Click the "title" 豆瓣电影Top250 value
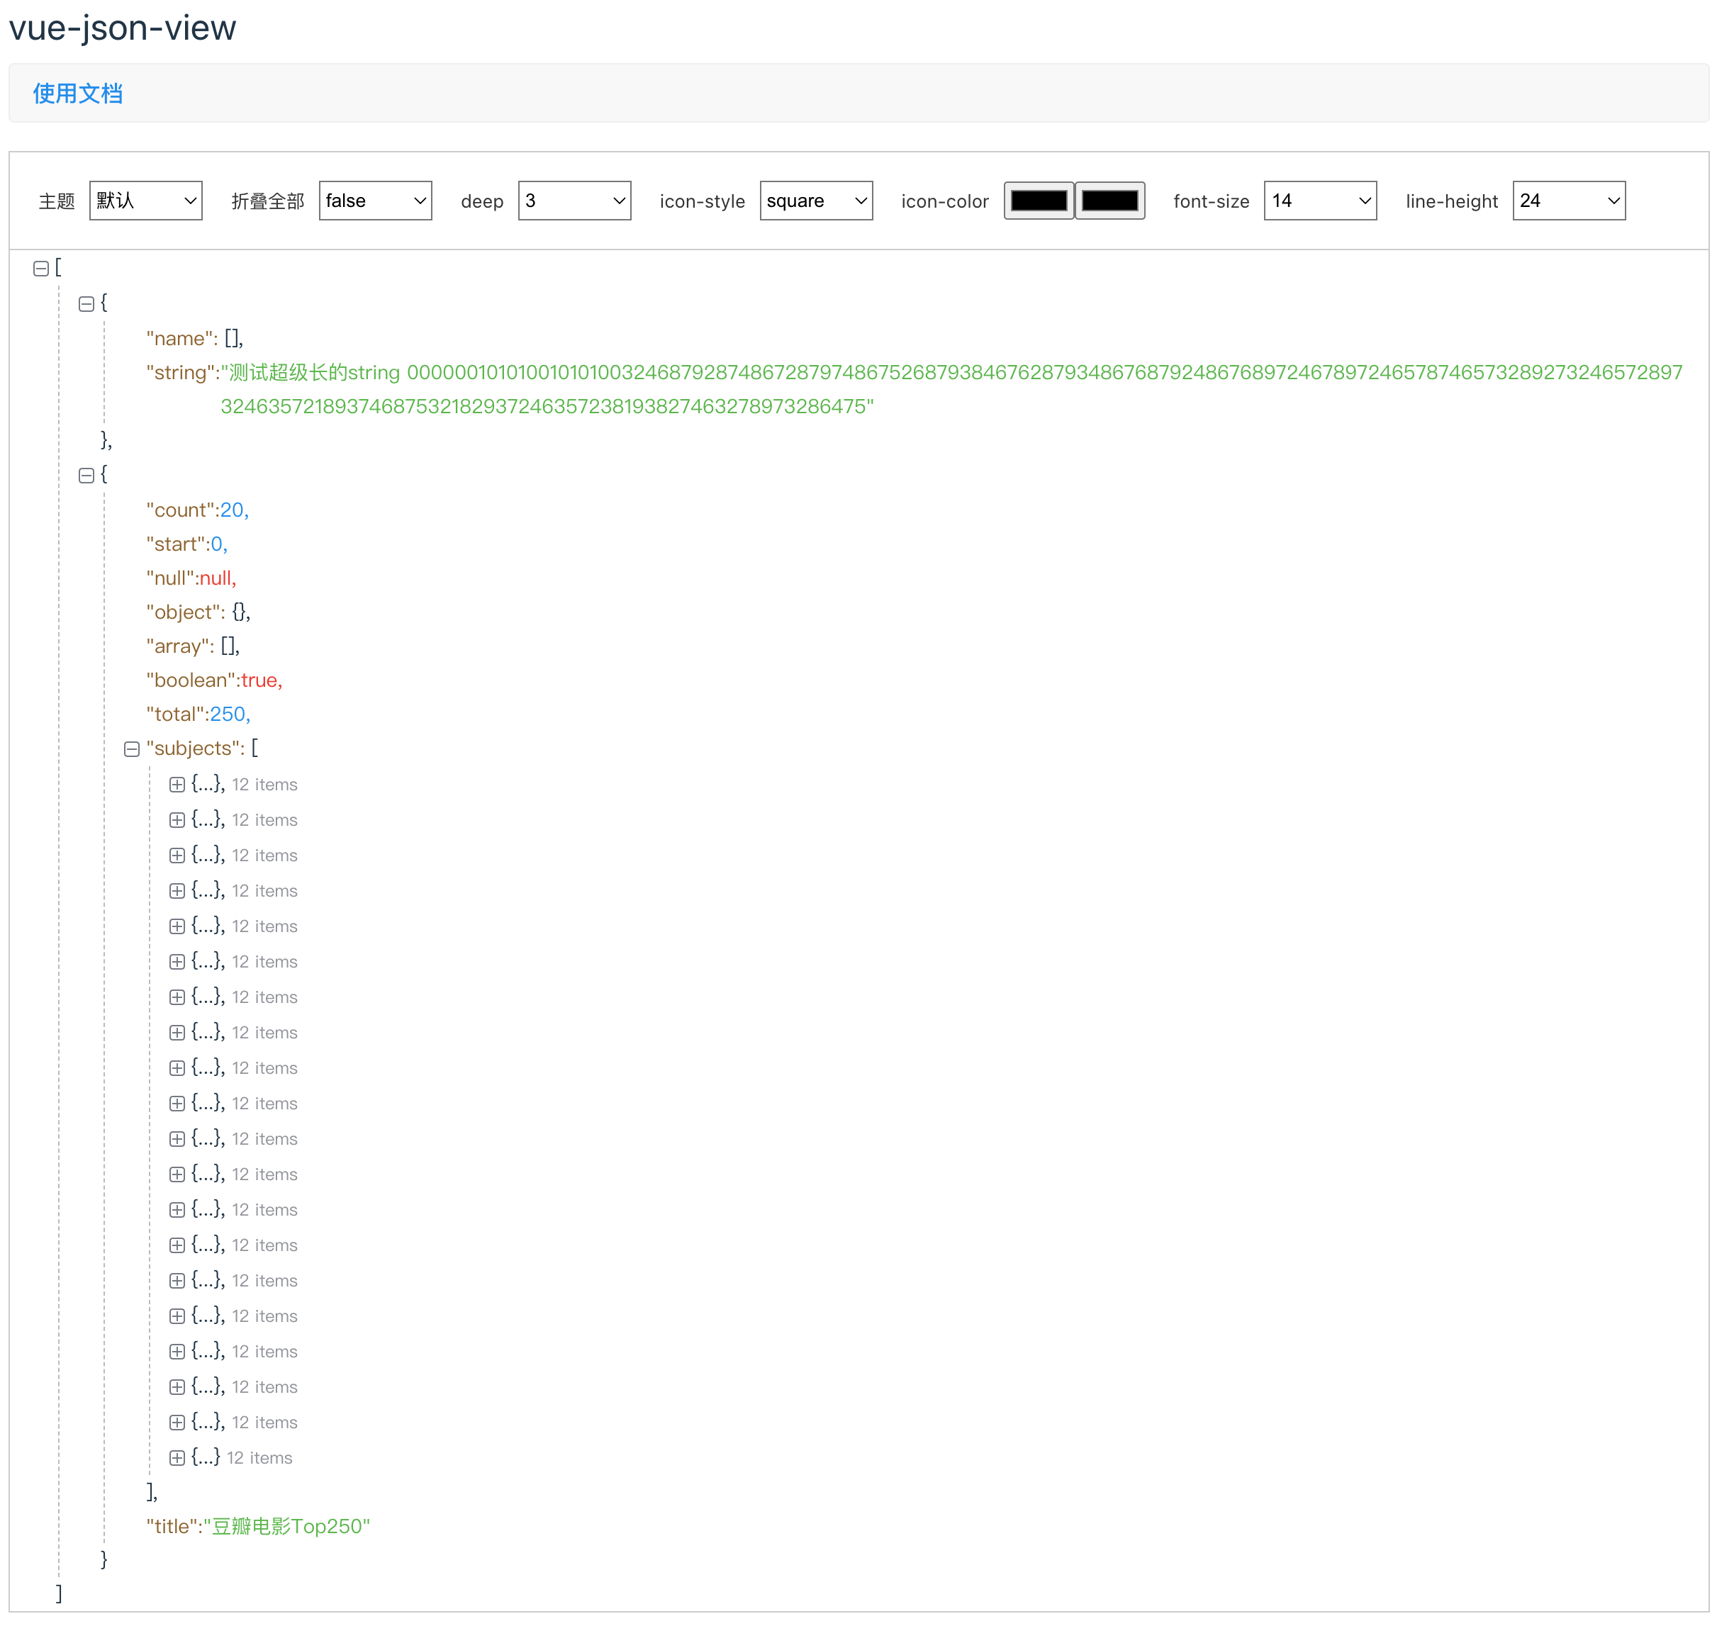The height and width of the screenshot is (1626, 1717). tap(291, 1527)
